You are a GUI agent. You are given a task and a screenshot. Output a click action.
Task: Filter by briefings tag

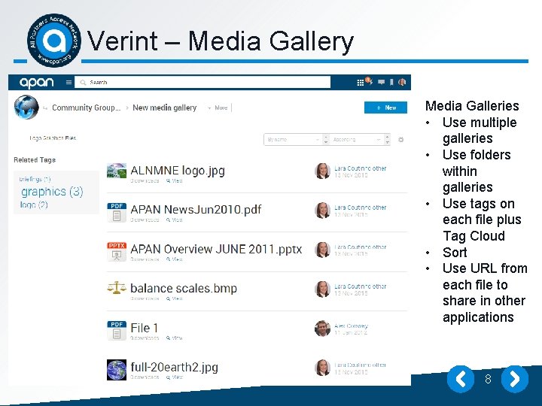click(x=35, y=179)
